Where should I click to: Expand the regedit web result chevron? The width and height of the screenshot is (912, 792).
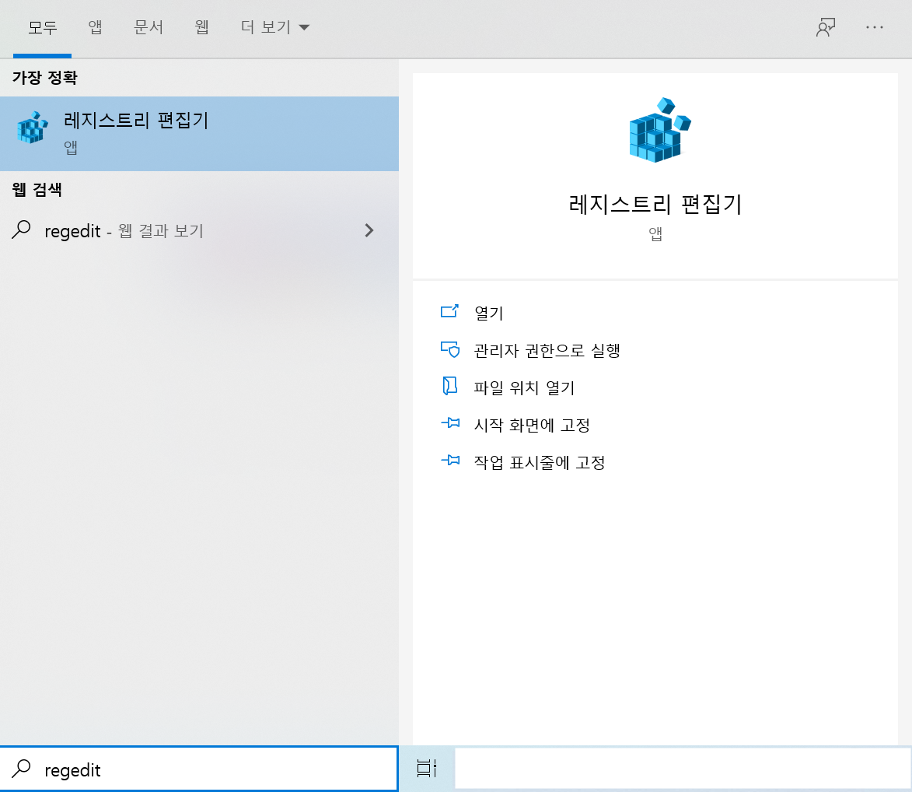pyautogui.click(x=369, y=231)
